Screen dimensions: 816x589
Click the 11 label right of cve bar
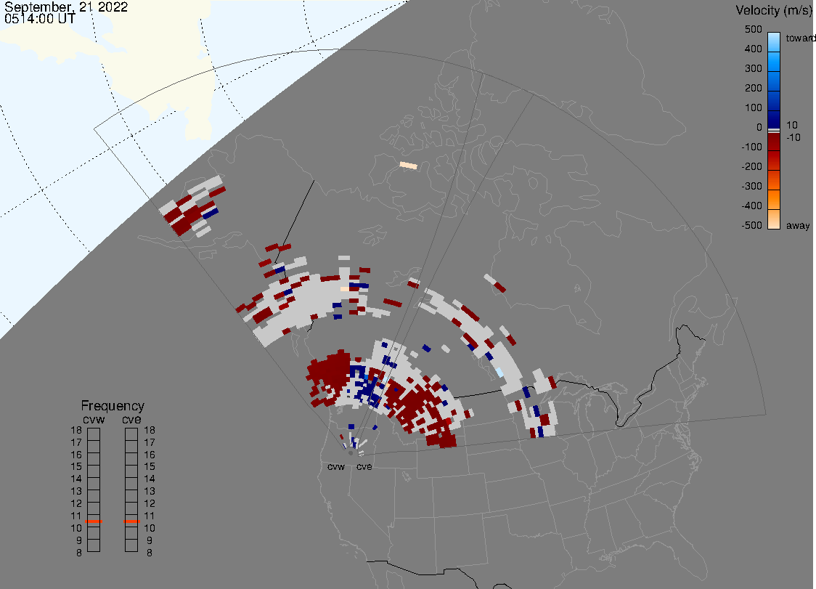pos(150,516)
